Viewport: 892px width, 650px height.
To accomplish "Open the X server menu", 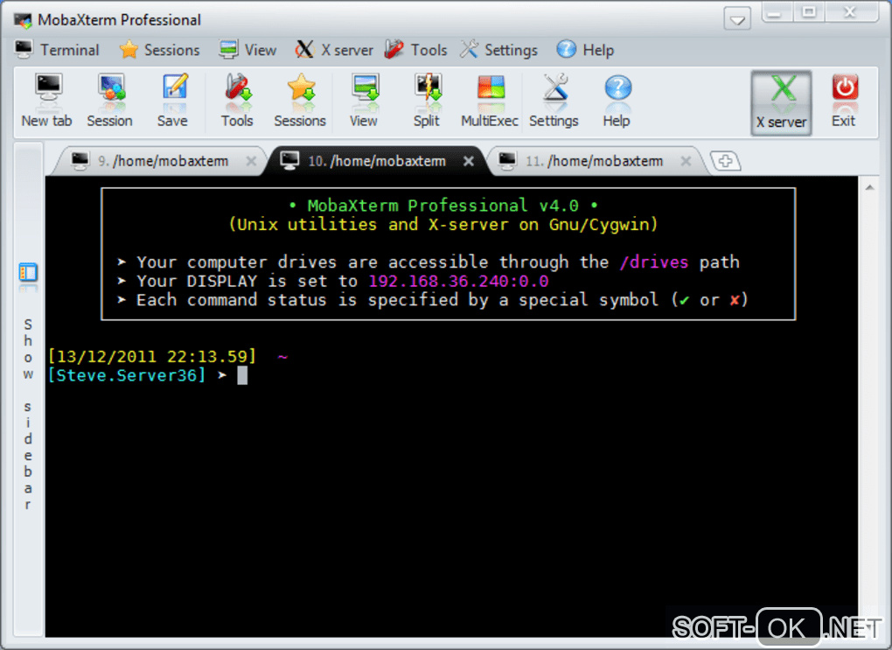I will pyautogui.click(x=334, y=50).
